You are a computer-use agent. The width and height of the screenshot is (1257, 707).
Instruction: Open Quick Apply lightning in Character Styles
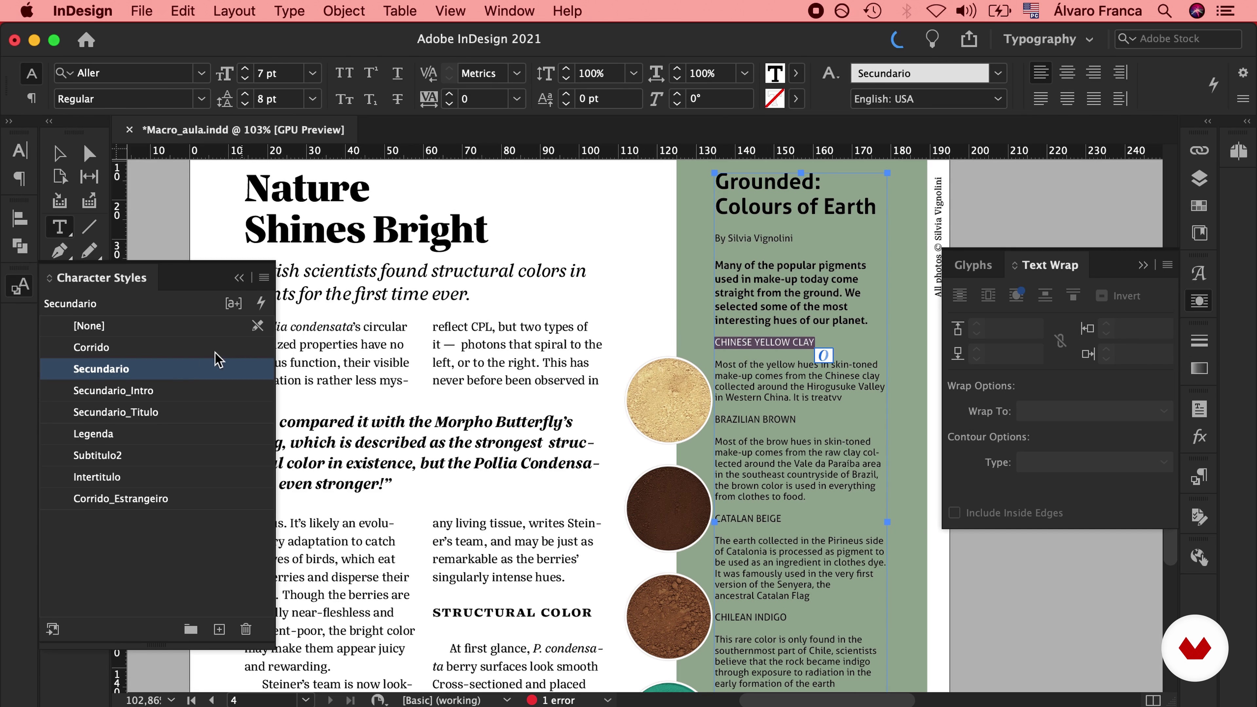261,303
